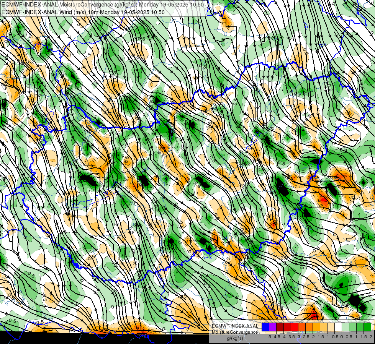Click the '-0.5' legend scale value
375x344 pixels.
334,337
